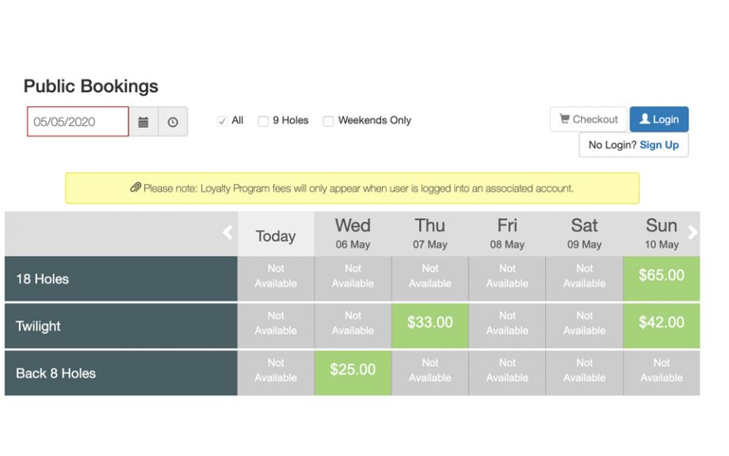Click the clock time picker icon
This screenshot has width=729, height=456.
pyautogui.click(x=173, y=122)
